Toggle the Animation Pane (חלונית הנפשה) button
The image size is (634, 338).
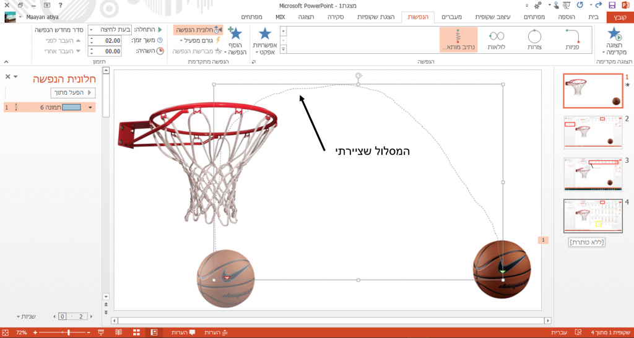click(x=198, y=30)
